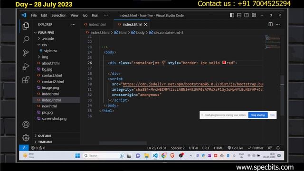304x171 pixels.
Task: Open the Run menu
Action: [x=95, y=15]
